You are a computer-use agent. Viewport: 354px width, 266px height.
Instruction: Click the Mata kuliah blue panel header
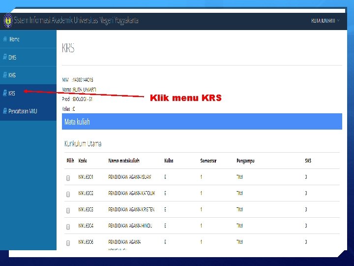point(202,122)
